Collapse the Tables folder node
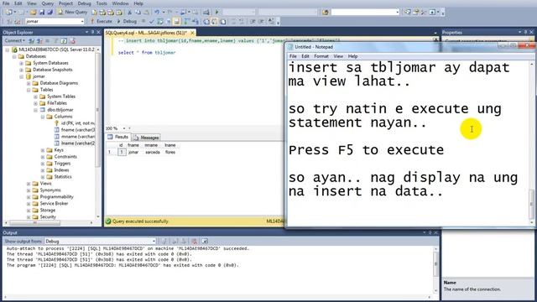This screenshot has height=302, width=537. pyautogui.click(x=29, y=90)
